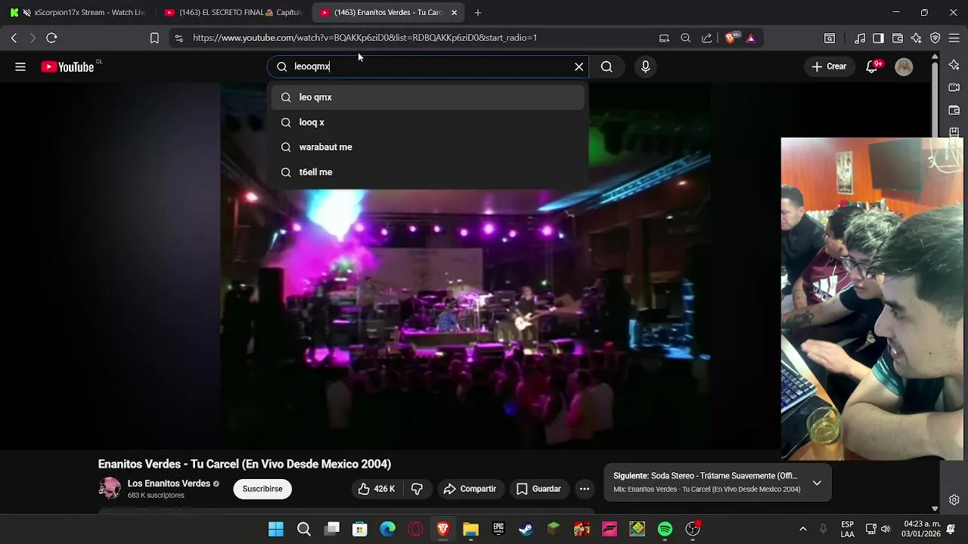Open File Explorer from the taskbar
968x544 pixels.
[470, 530]
